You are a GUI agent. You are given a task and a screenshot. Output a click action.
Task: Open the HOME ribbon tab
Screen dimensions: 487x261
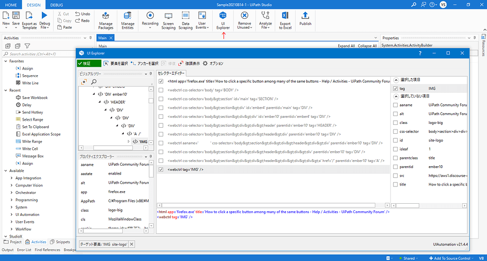point(11,5)
